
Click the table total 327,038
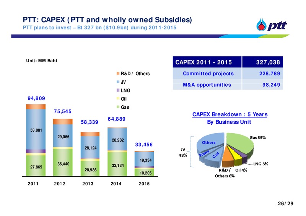click(x=268, y=62)
